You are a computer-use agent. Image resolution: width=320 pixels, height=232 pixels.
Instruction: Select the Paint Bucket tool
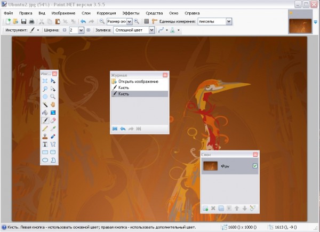coord(45,113)
